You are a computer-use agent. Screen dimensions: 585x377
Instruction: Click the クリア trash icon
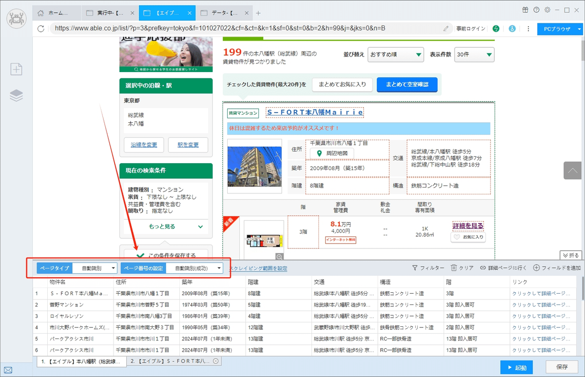pyautogui.click(x=453, y=268)
